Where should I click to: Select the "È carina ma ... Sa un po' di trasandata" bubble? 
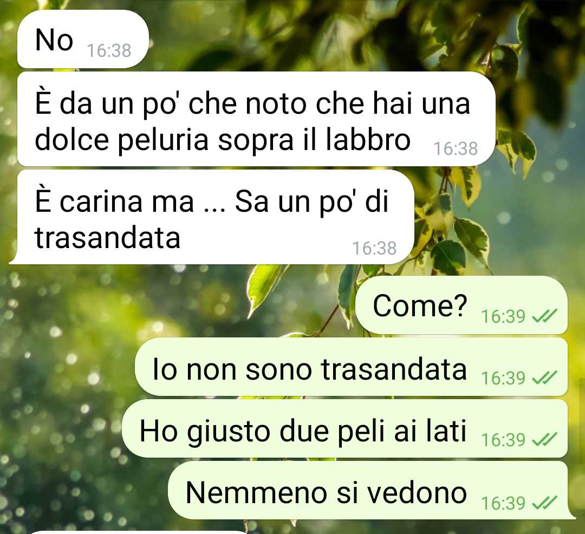tap(212, 217)
